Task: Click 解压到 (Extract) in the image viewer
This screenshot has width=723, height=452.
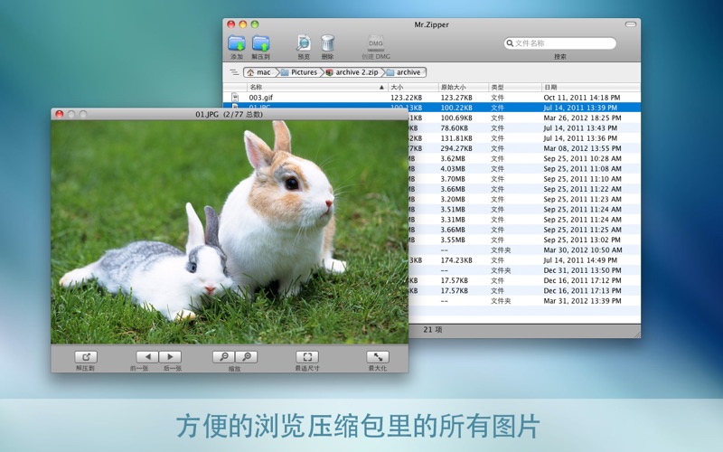Action: click(x=86, y=357)
